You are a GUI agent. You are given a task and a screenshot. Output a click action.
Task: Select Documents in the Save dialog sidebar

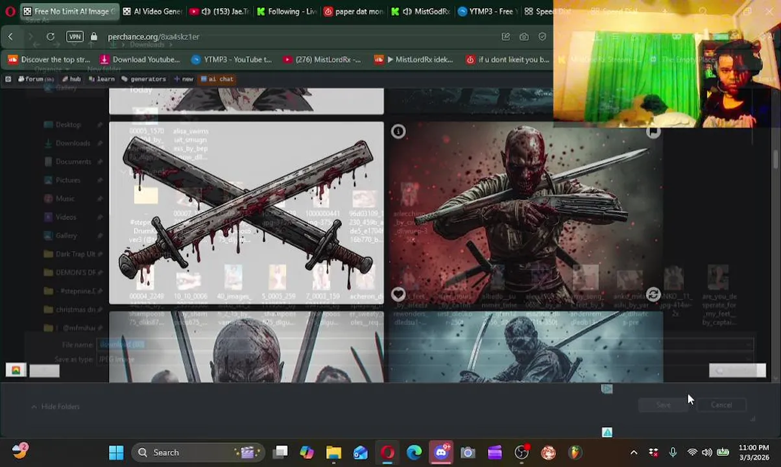[x=73, y=162]
